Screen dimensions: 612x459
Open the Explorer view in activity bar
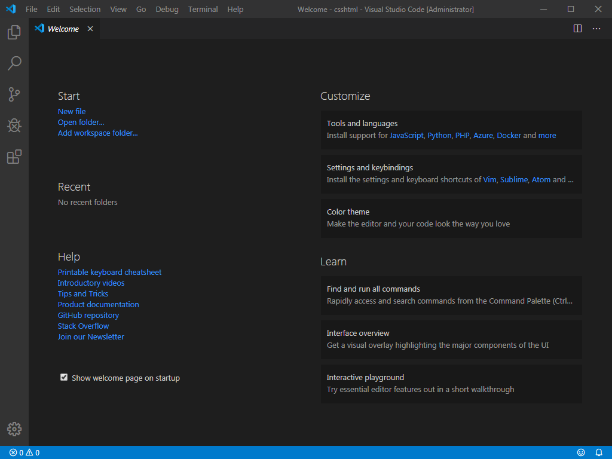point(14,32)
